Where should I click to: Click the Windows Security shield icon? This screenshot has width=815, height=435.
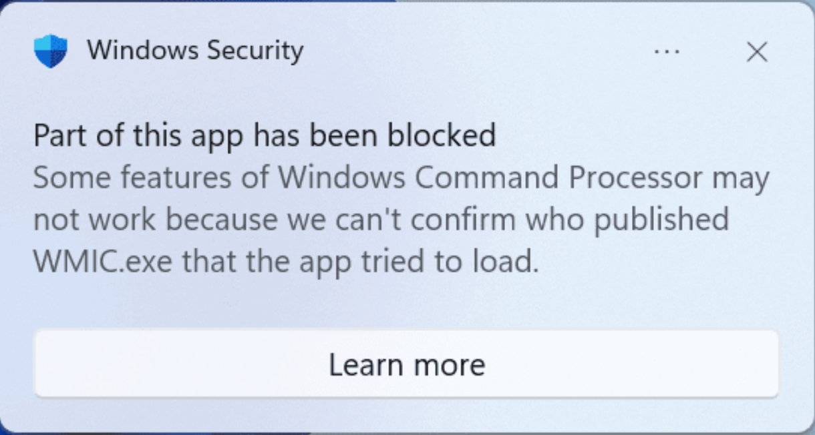(50, 51)
